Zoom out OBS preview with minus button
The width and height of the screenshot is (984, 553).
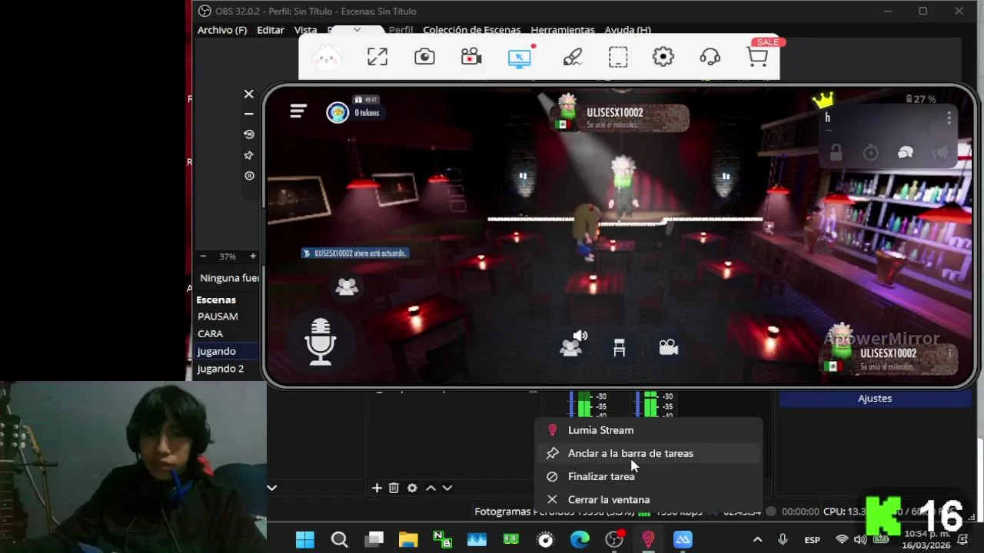pos(203,257)
